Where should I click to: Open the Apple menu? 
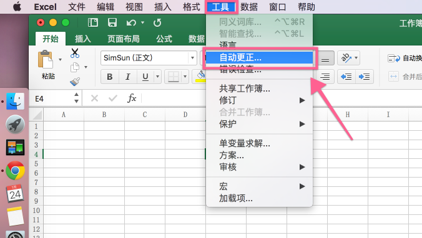pos(17,7)
